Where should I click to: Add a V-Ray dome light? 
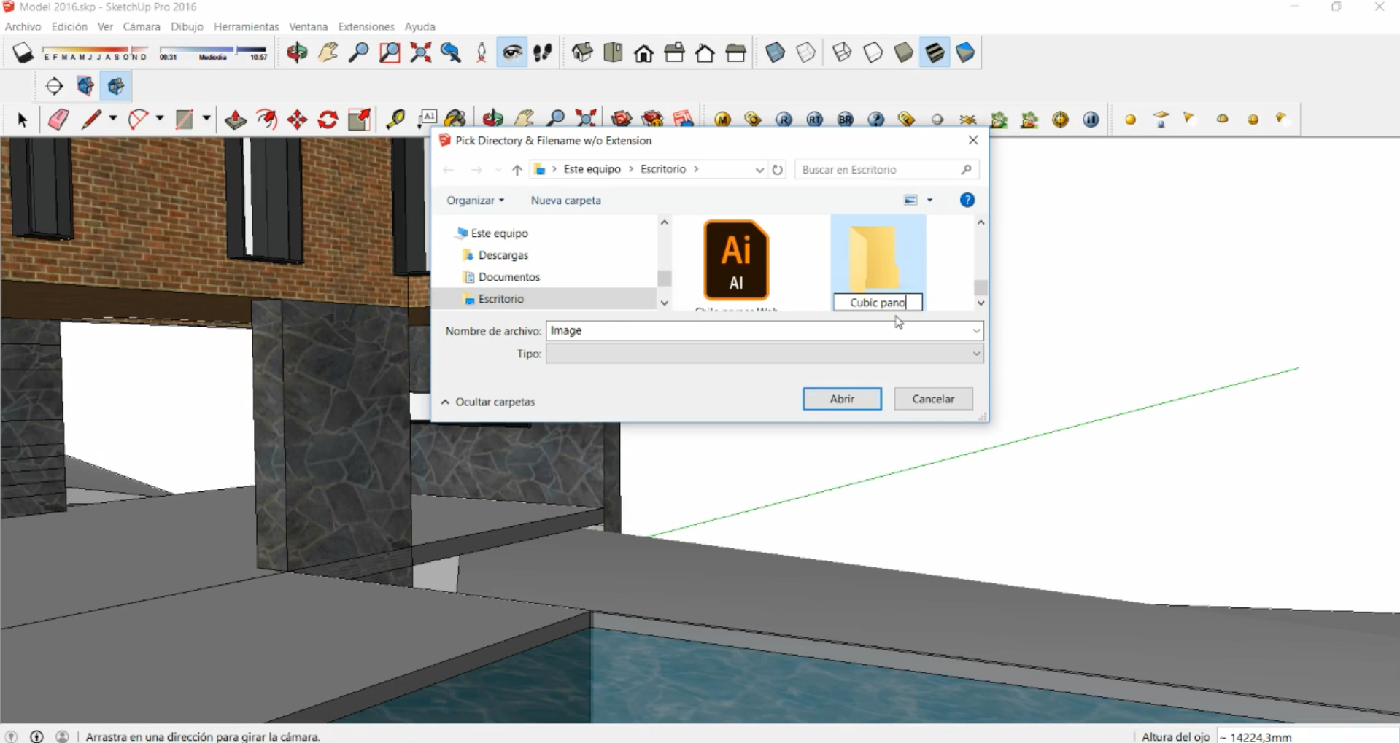point(1223,119)
